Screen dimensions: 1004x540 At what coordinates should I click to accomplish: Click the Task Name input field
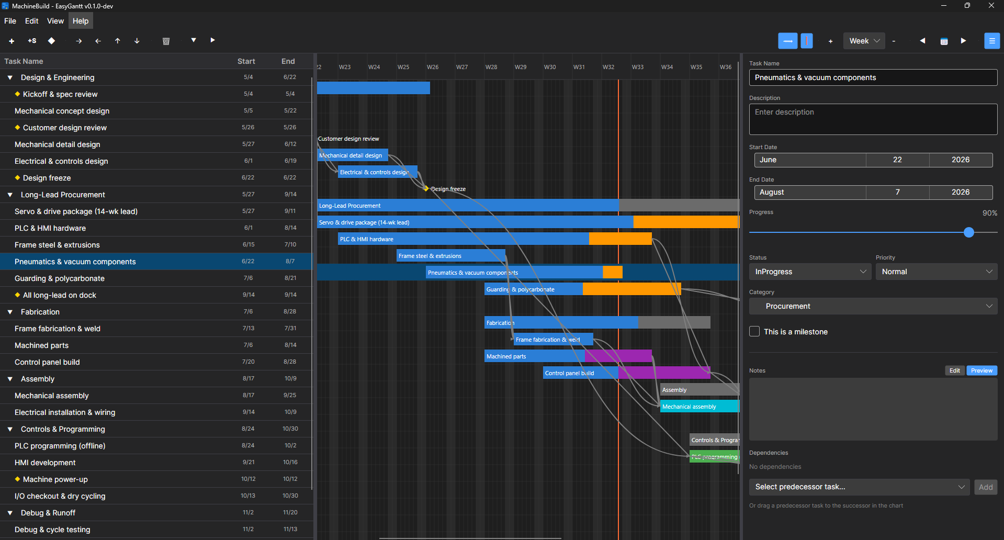coord(873,77)
